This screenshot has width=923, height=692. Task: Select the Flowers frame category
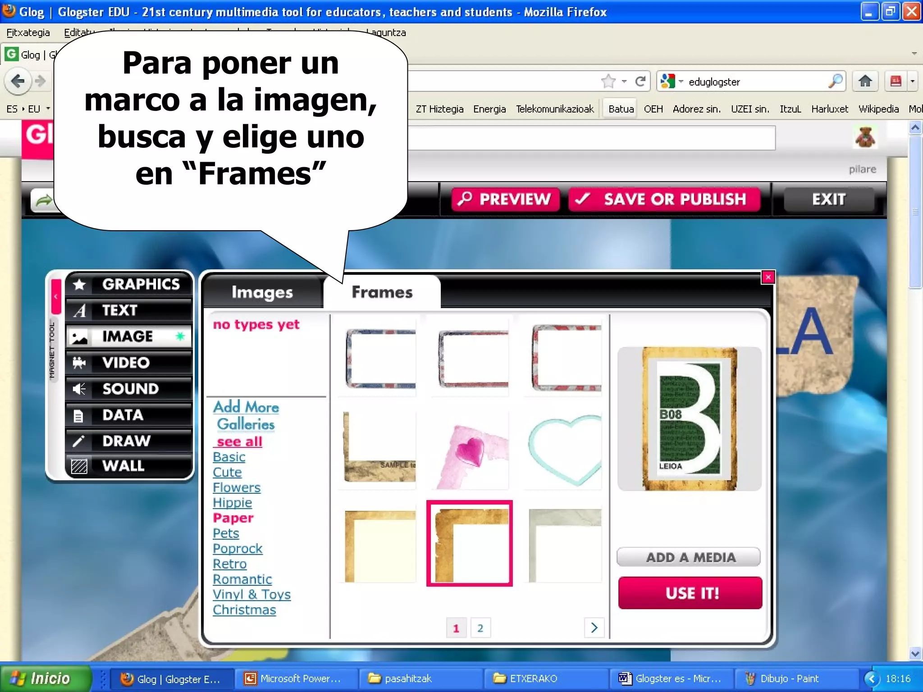click(x=237, y=487)
